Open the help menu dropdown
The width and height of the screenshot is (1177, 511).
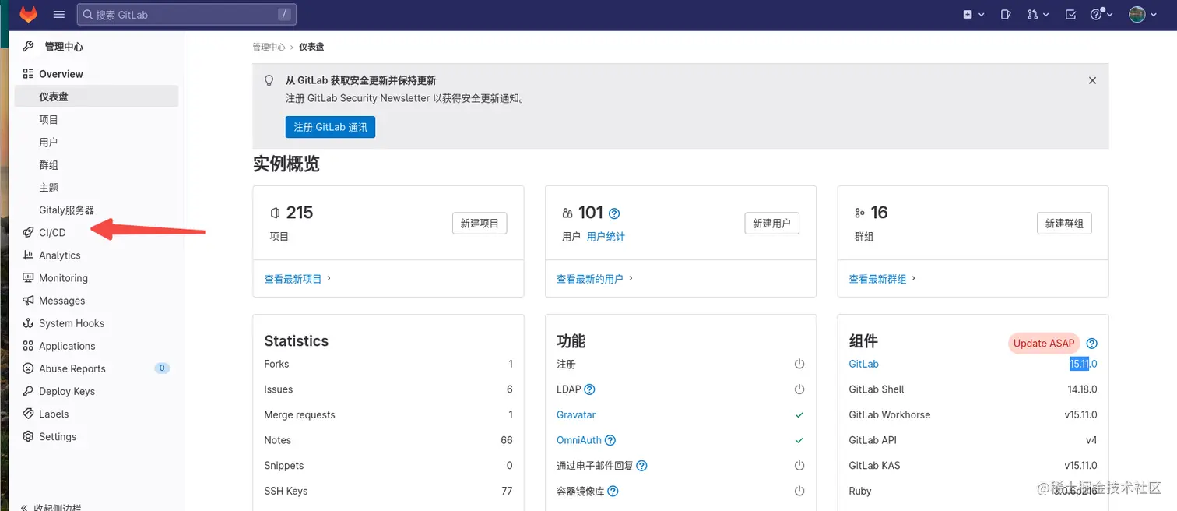1101,14
